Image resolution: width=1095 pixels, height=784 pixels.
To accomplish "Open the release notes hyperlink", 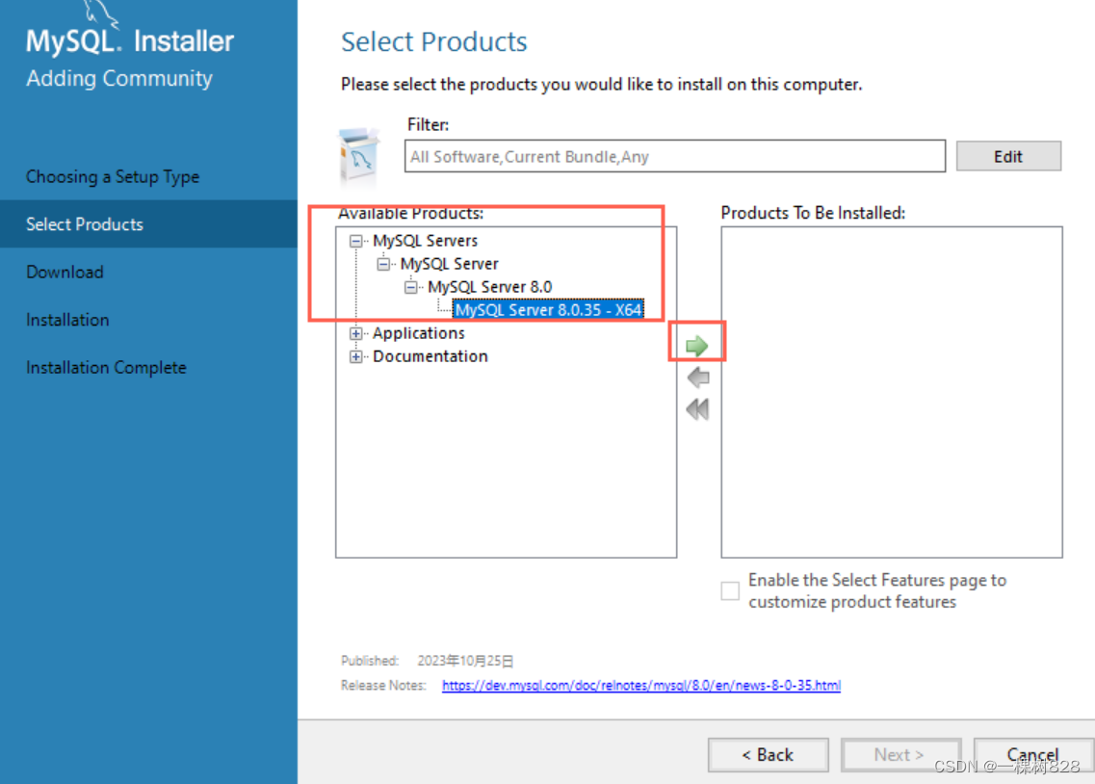I will tap(641, 685).
